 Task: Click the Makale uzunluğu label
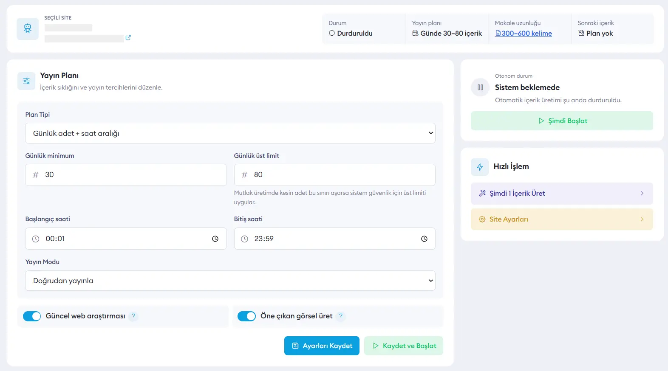(518, 23)
